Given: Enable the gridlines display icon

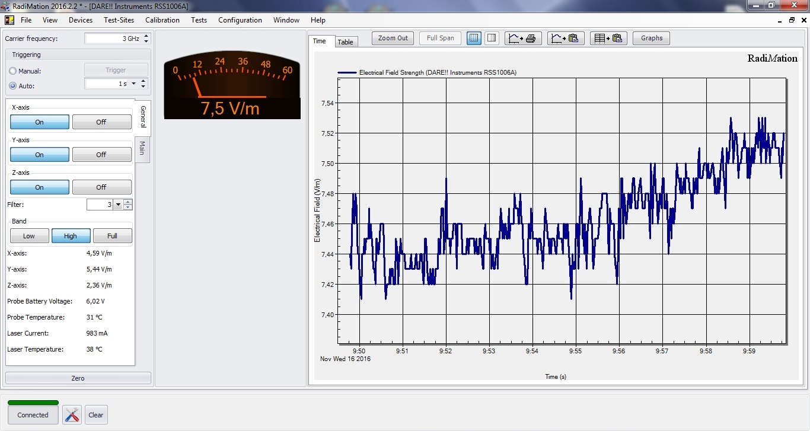Looking at the screenshot, I should (x=474, y=38).
